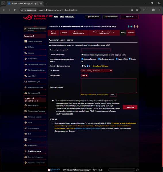Screen dimensions: 163x172
Task: Open the LAN (Локальна мережа) sidebar icon
Action: coord(26,117)
